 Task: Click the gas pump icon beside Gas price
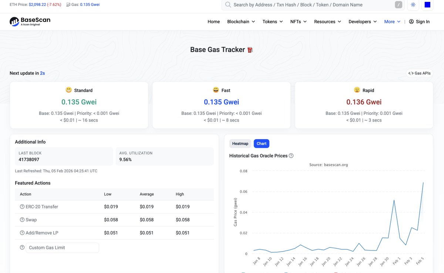(x=68, y=5)
